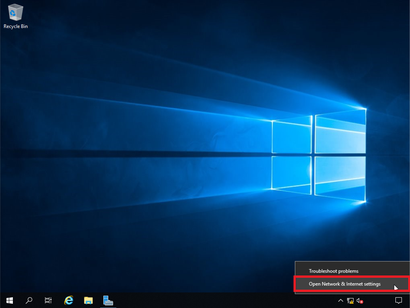Click the muted speaker volume icon
Image resolution: width=410 pixels, height=308 pixels.
pos(360,301)
